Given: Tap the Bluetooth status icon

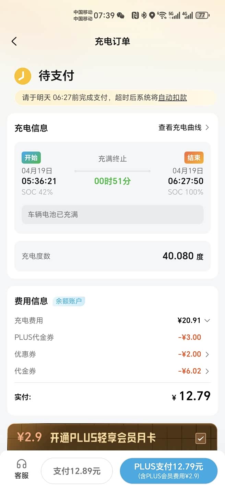Looking at the screenshot, I should pos(144,15).
